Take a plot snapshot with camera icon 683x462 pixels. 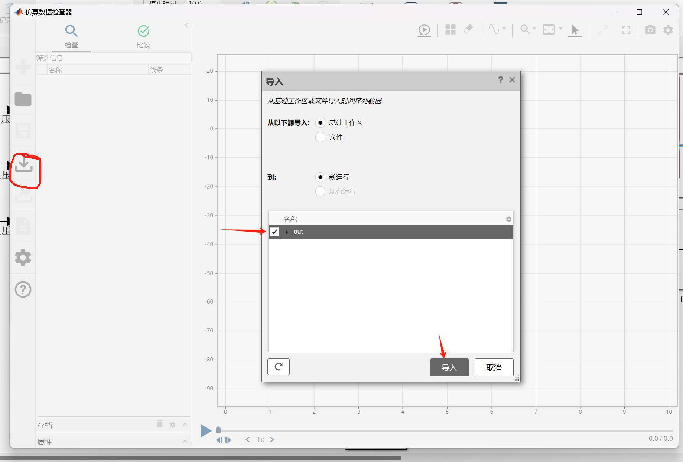pos(650,30)
